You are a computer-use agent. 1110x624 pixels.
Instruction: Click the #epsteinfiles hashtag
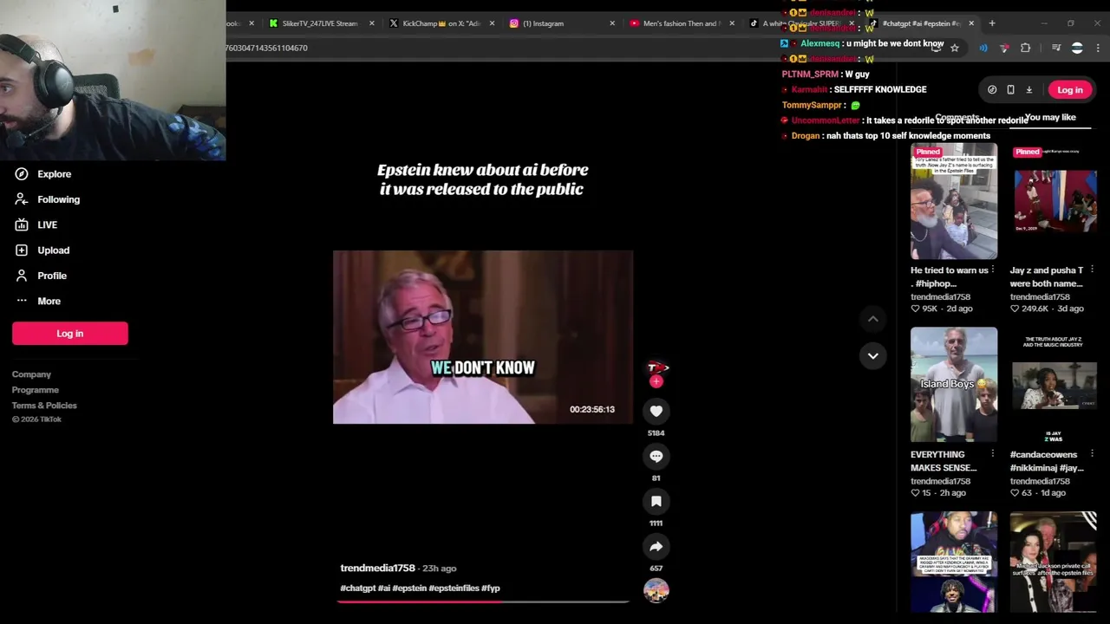tap(454, 588)
